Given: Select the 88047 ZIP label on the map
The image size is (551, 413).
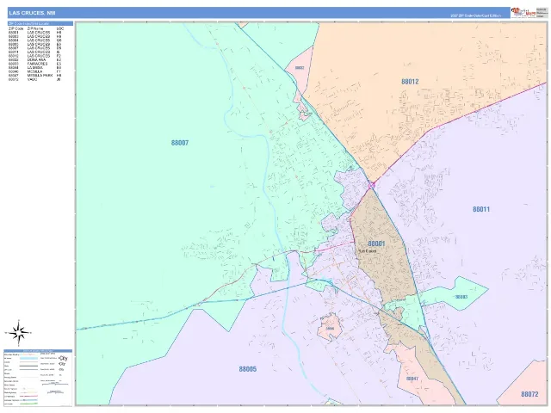Looking at the screenshot, I should pyautogui.click(x=412, y=379).
